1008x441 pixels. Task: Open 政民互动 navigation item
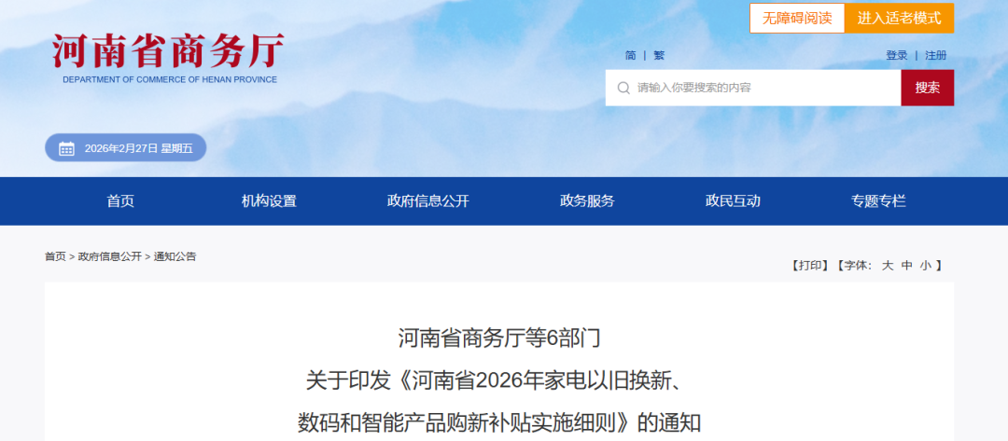point(733,201)
